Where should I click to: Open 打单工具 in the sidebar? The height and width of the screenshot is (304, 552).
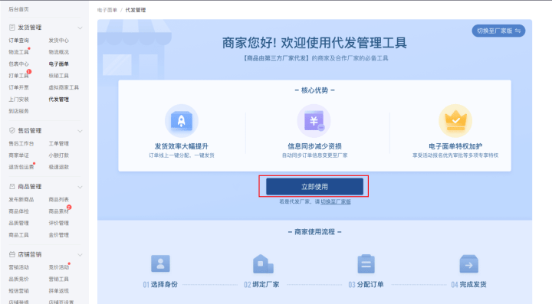pyautogui.click(x=18, y=76)
